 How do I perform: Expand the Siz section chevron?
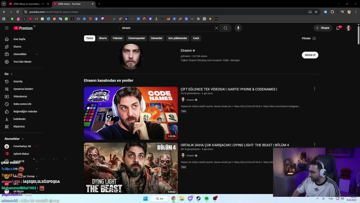point(12,74)
